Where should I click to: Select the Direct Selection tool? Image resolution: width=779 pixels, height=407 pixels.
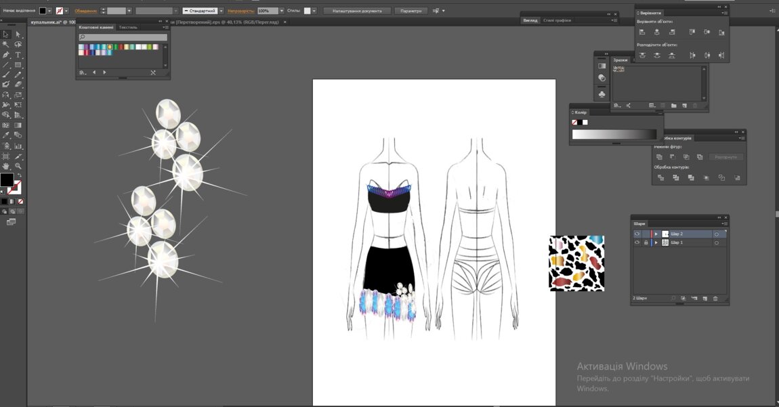pyautogui.click(x=18, y=35)
